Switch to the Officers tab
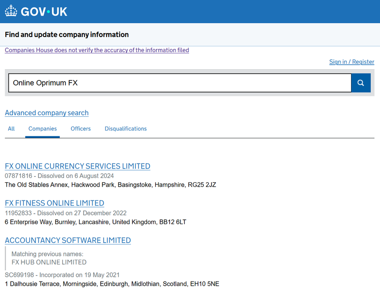The height and width of the screenshot is (291, 380). [81, 129]
